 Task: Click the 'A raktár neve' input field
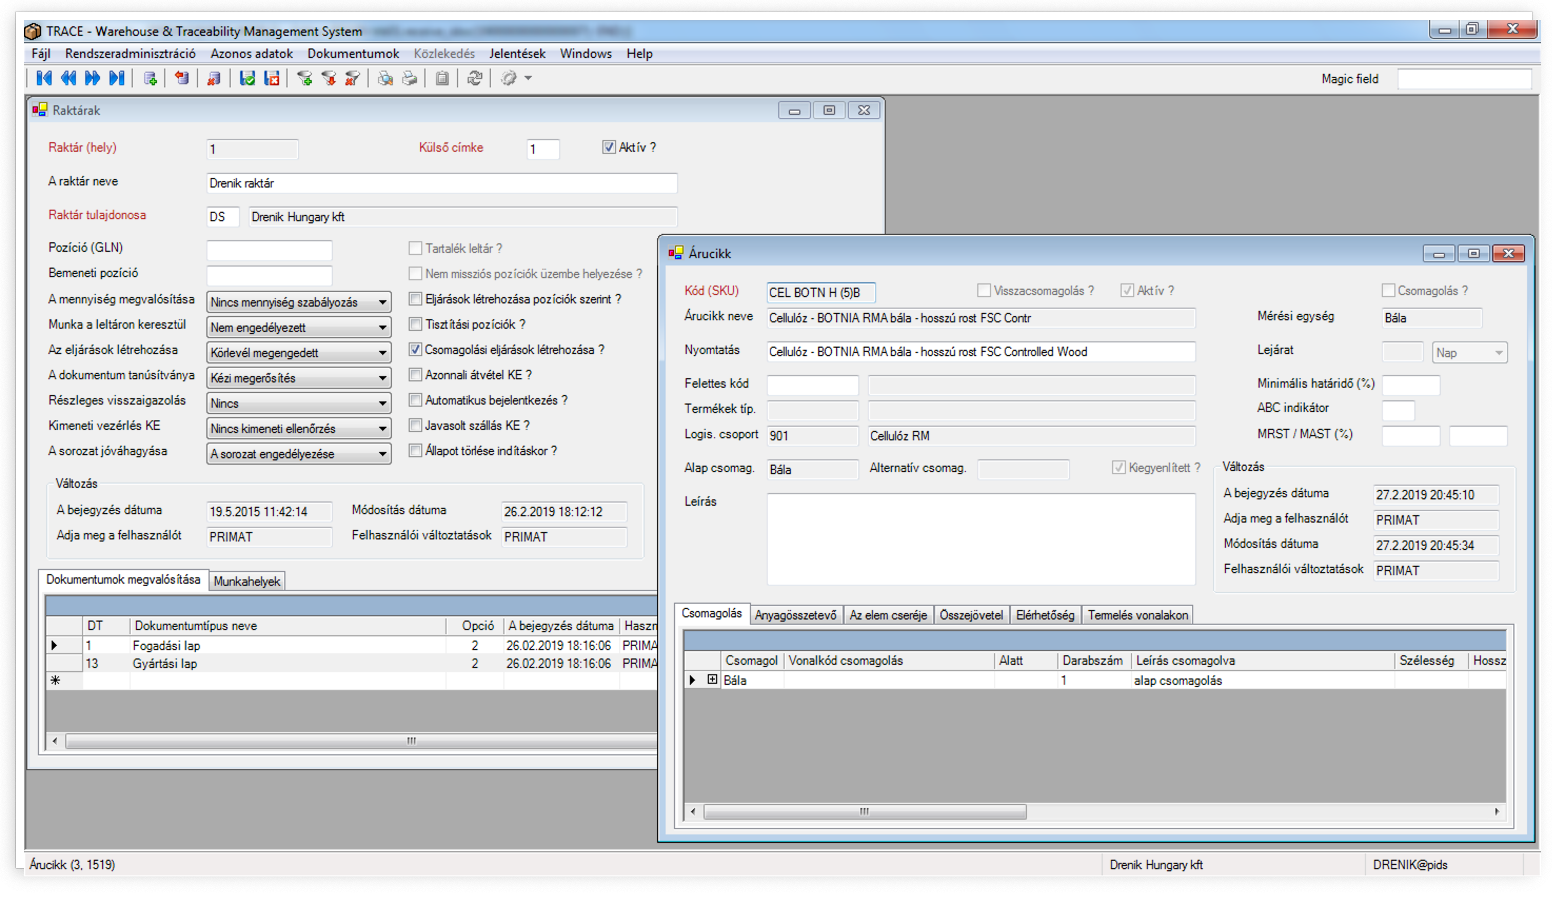[x=442, y=183]
